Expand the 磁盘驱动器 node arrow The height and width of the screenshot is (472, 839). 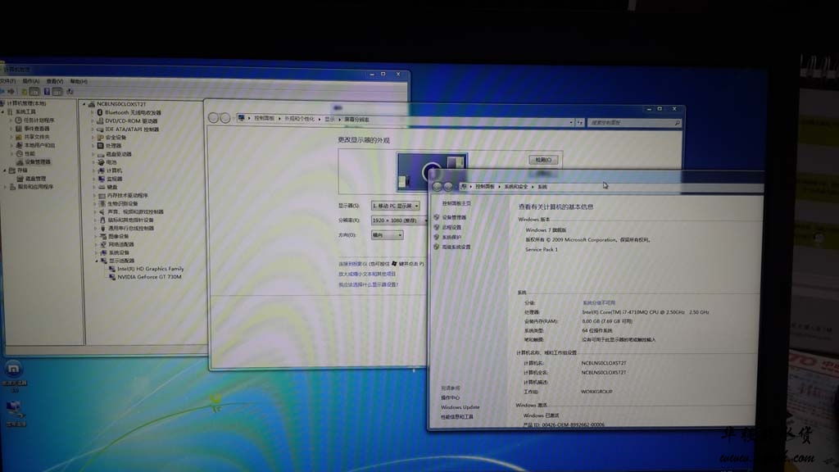click(93, 154)
